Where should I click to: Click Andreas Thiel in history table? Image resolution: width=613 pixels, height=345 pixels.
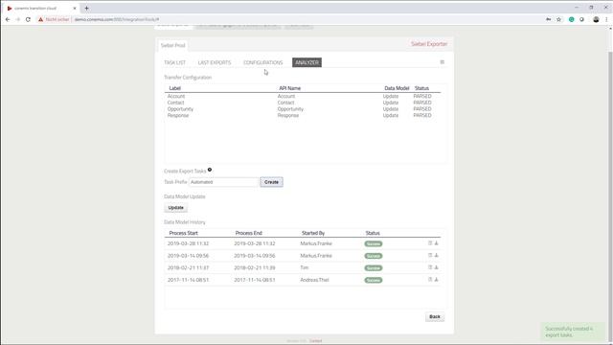click(314, 280)
